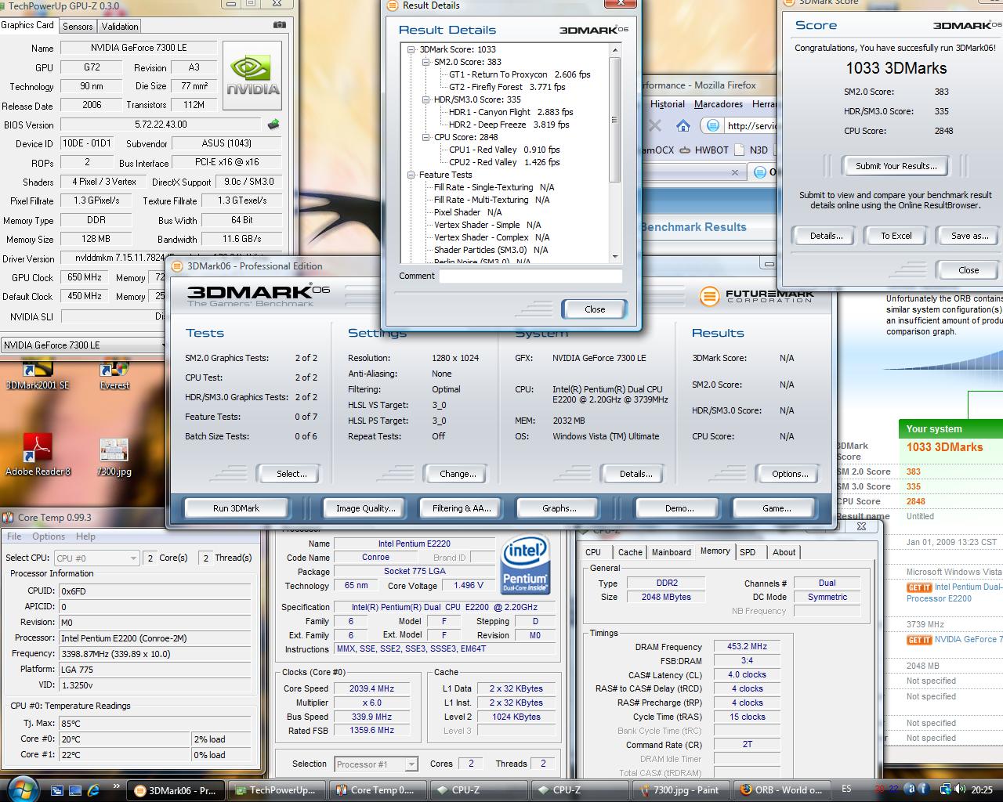Image resolution: width=1003 pixels, height=802 pixels.
Task: Collapse the Feature Tests tree node
Action: point(411,175)
